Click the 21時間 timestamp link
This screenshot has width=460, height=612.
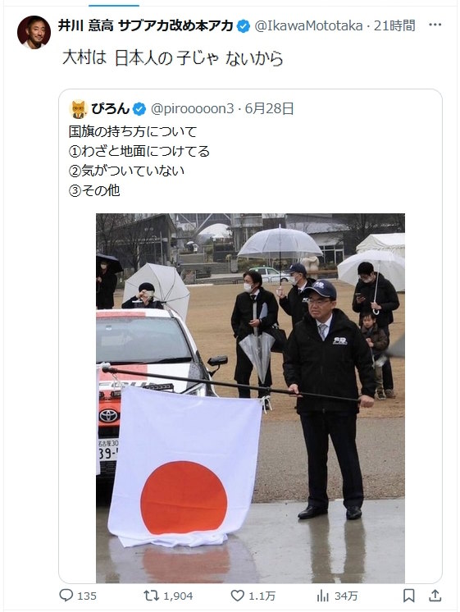coord(394,25)
